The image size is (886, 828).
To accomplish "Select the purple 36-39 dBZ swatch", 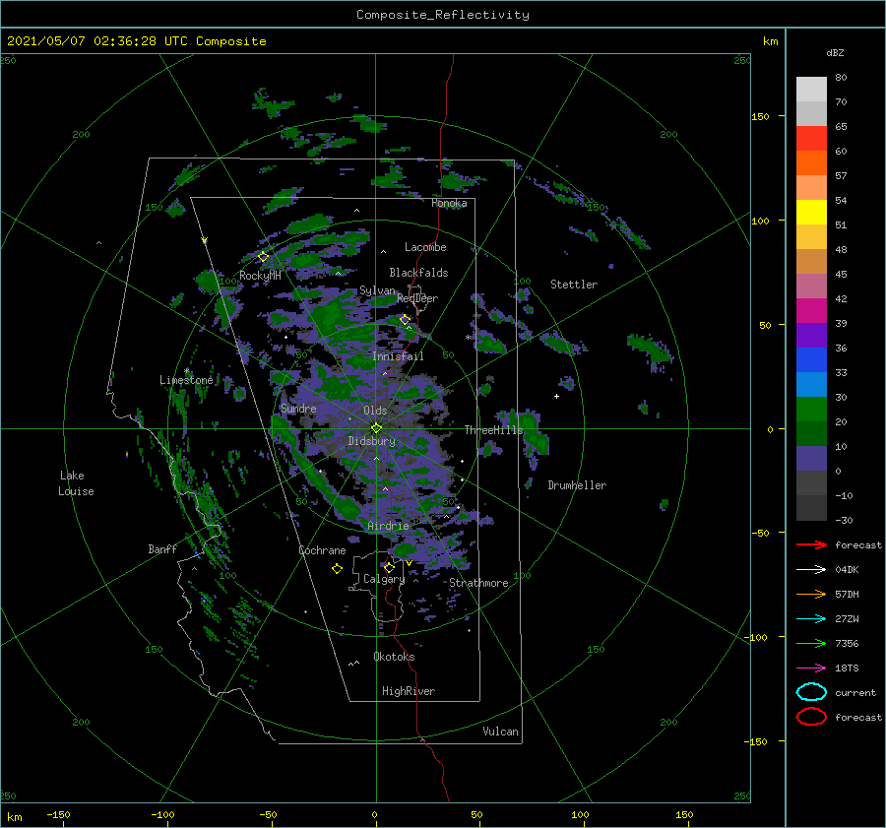I will 811,336.
